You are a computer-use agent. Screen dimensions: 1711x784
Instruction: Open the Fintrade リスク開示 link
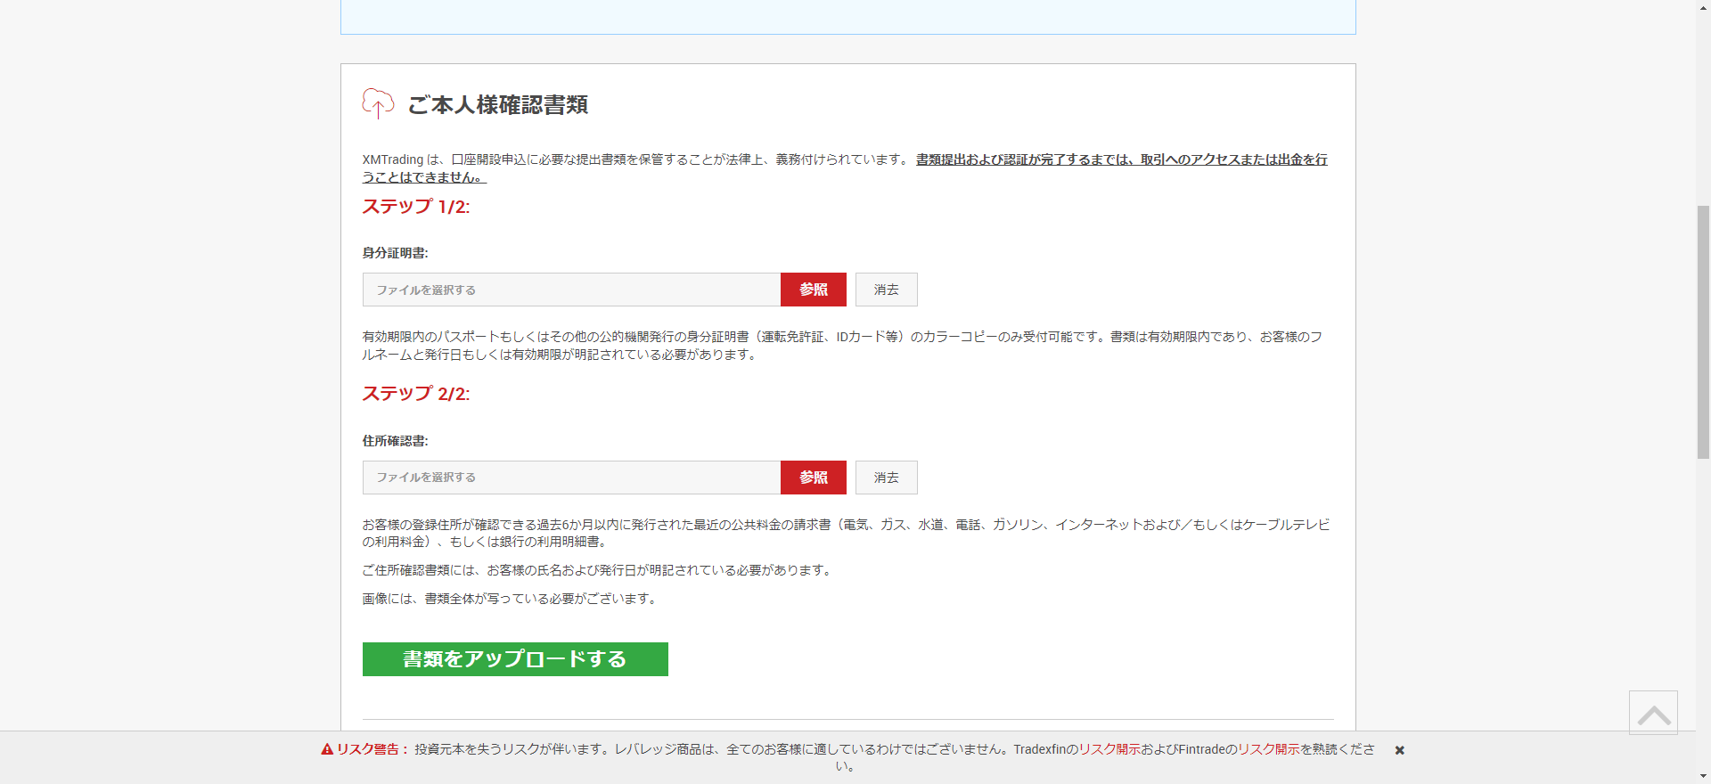point(1268,749)
